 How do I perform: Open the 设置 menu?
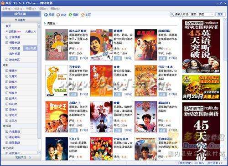pyautogui.click(x=31, y=9)
